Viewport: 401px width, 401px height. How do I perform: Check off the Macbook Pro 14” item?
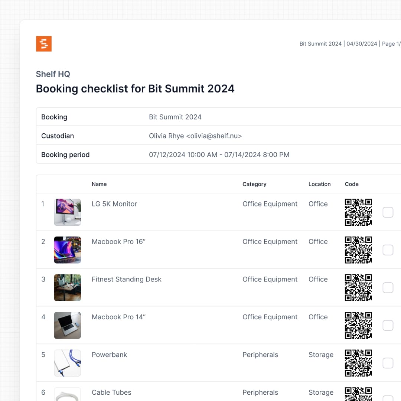pyautogui.click(x=388, y=325)
